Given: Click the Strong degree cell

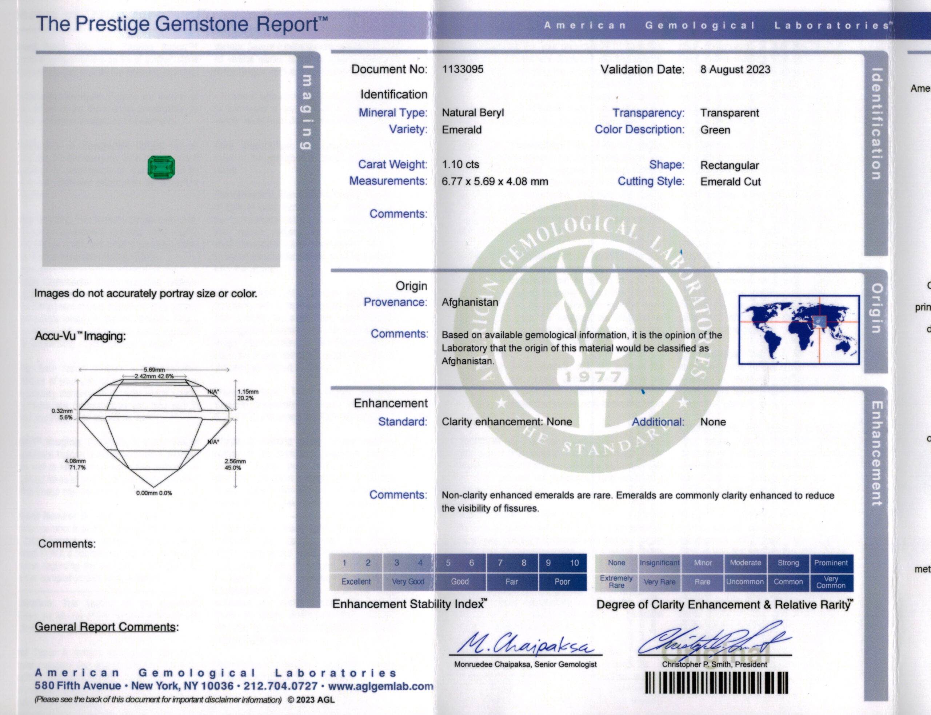Looking at the screenshot, I should (788, 563).
